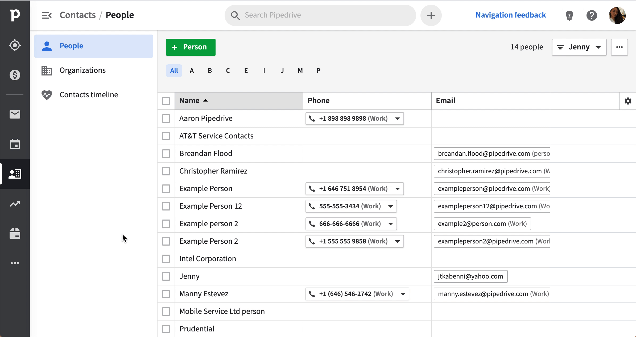This screenshot has width=636, height=337.
Task: Expand phone dropdown +1 555 555 9858
Action: [398, 241]
